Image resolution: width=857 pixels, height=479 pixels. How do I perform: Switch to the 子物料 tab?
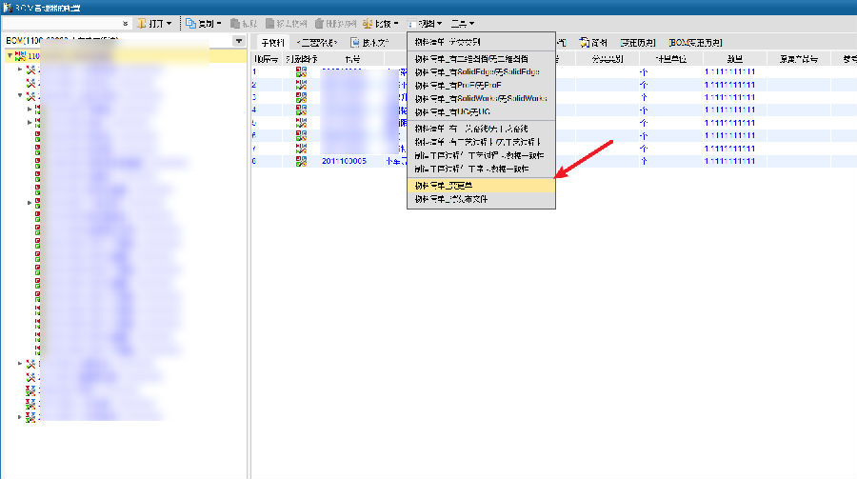[272, 42]
